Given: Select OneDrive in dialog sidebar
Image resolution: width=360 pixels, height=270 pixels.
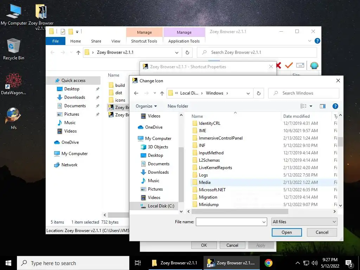Looking at the screenshot, I should pos(150,127).
